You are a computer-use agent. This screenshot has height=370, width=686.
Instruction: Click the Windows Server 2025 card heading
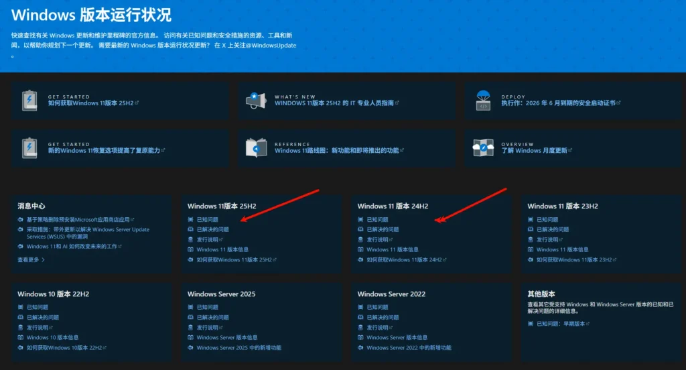(221, 294)
